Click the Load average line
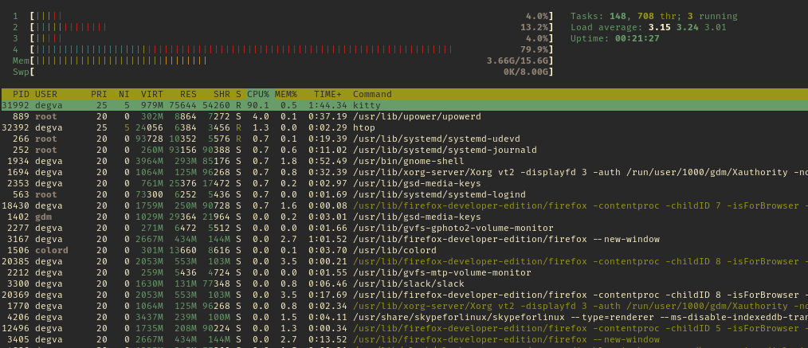808x348 pixels. (649, 27)
